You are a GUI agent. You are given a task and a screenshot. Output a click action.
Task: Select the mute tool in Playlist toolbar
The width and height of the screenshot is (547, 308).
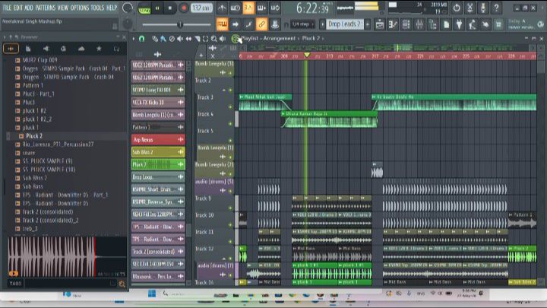(180, 39)
